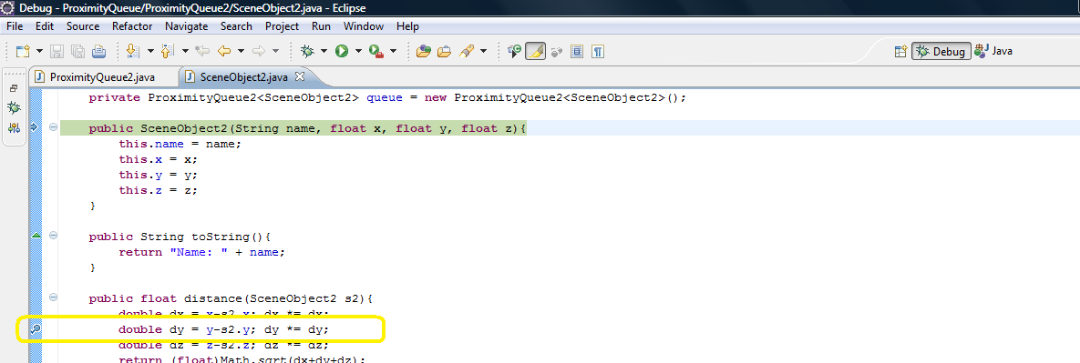
Task: Click on 'return "Name: " + name;' line
Action: pos(201,252)
